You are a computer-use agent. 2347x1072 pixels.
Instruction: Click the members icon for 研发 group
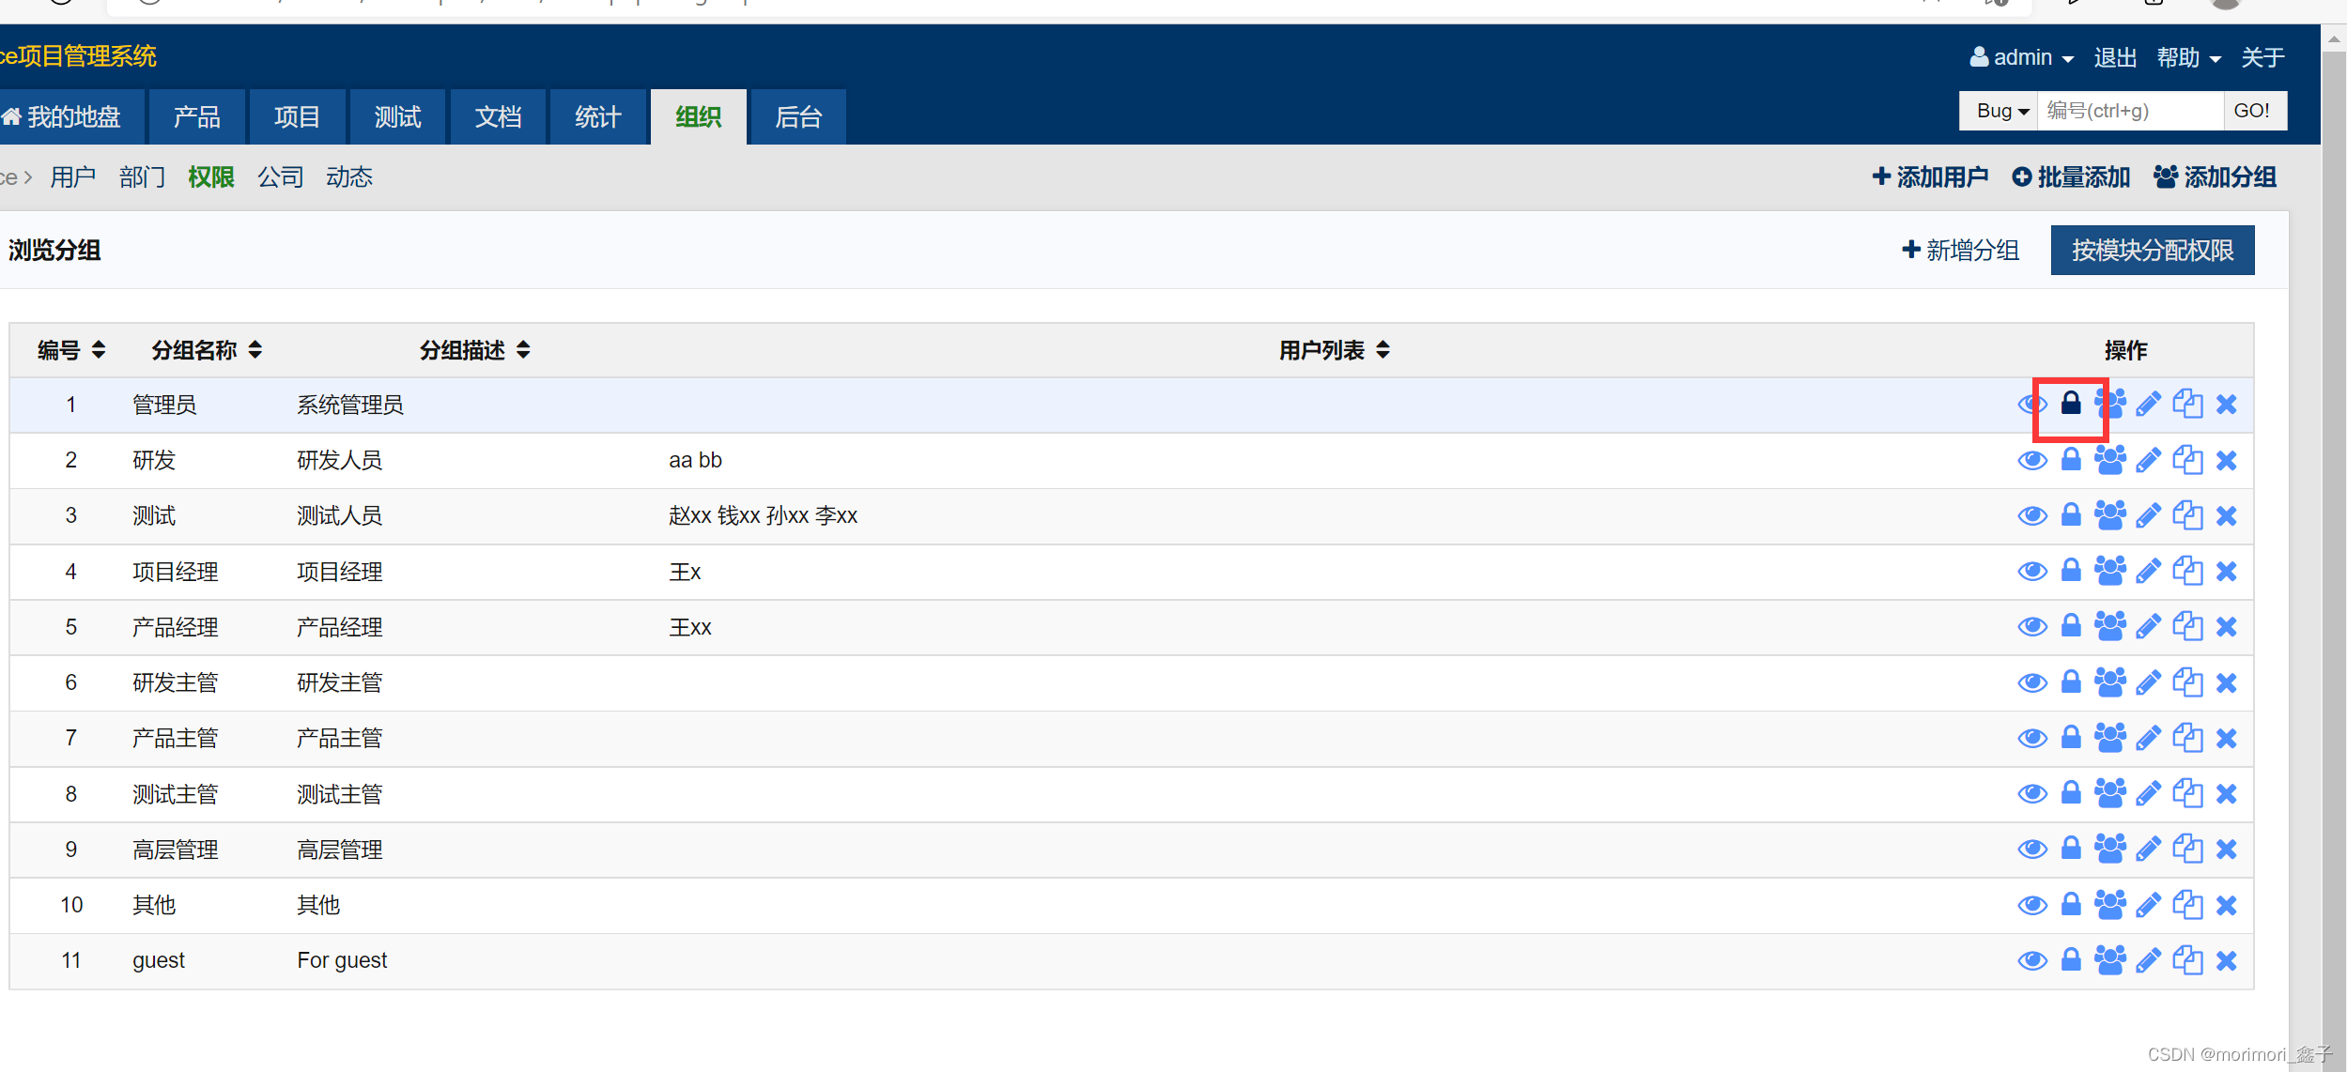(2109, 460)
